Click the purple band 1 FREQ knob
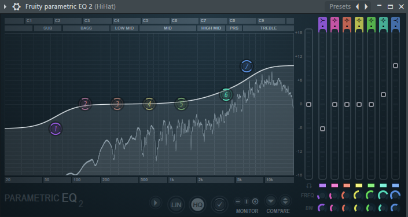Viewport: 408px width, 217px height. (323, 196)
